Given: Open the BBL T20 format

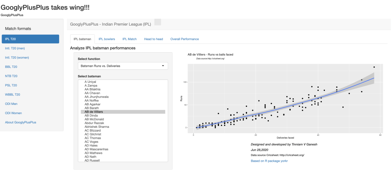Looking at the screenshot, I should 11,67.
